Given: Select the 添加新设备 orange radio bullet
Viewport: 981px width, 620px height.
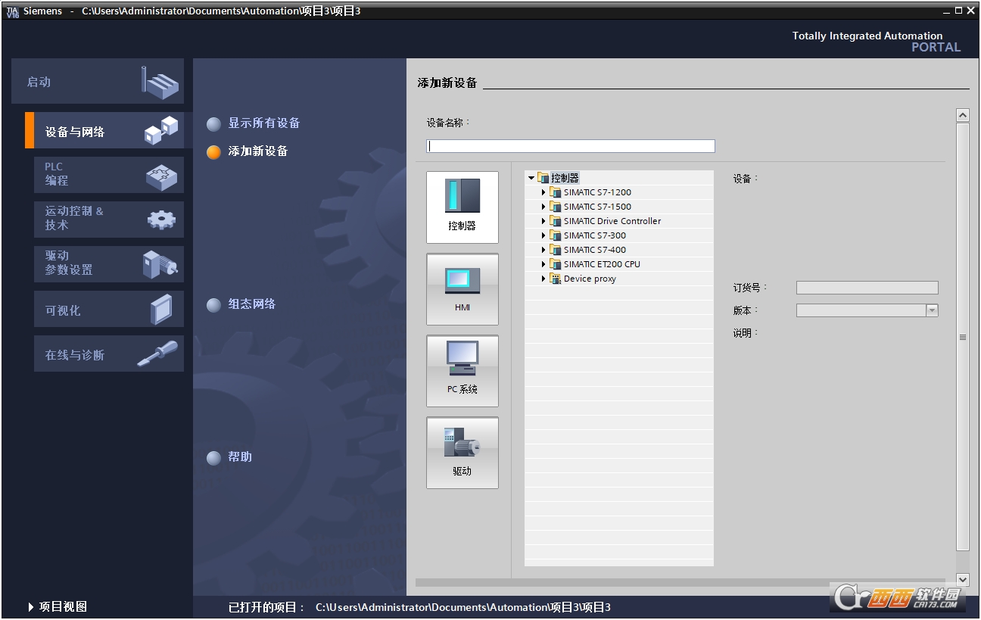Looking at the screenshot, I should [x=214, y=151].
